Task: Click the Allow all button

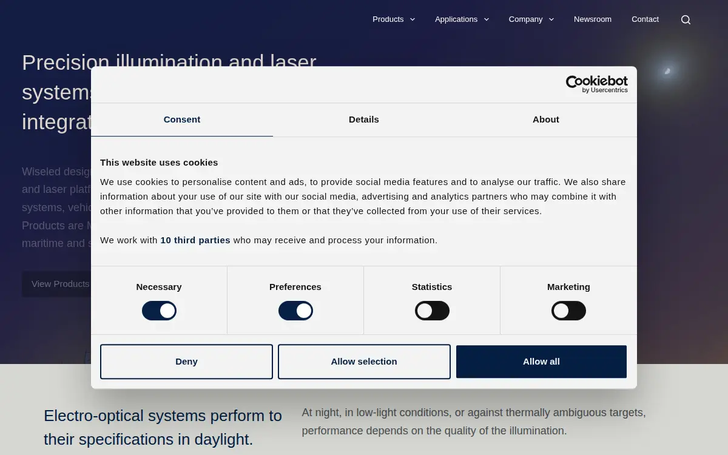Action: point(541,362)
